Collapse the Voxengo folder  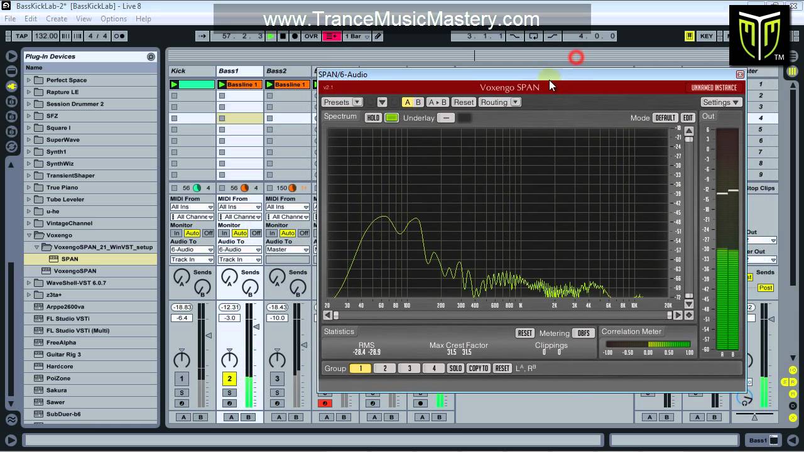point(28,235)
